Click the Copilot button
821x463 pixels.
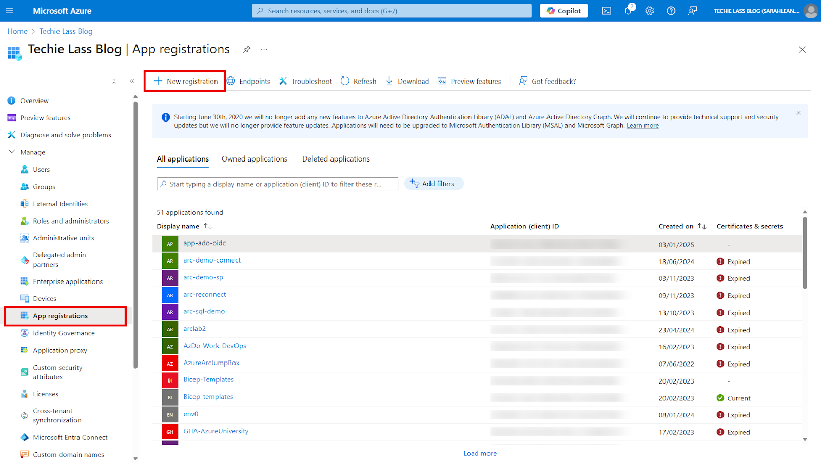point(563,11)
